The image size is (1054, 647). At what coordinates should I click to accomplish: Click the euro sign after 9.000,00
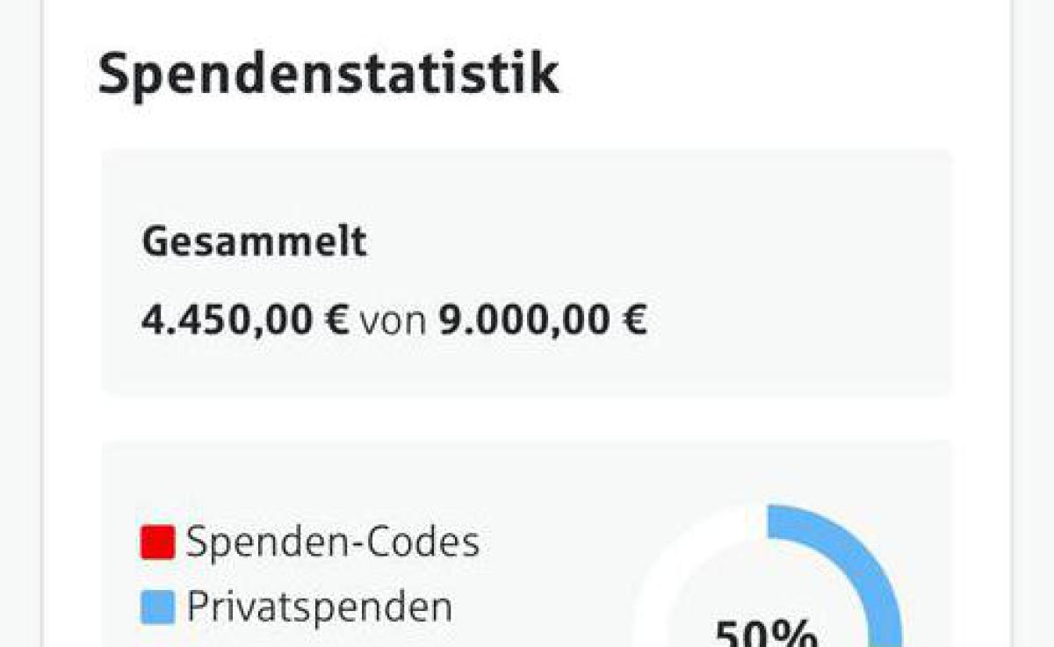[635, 320]
